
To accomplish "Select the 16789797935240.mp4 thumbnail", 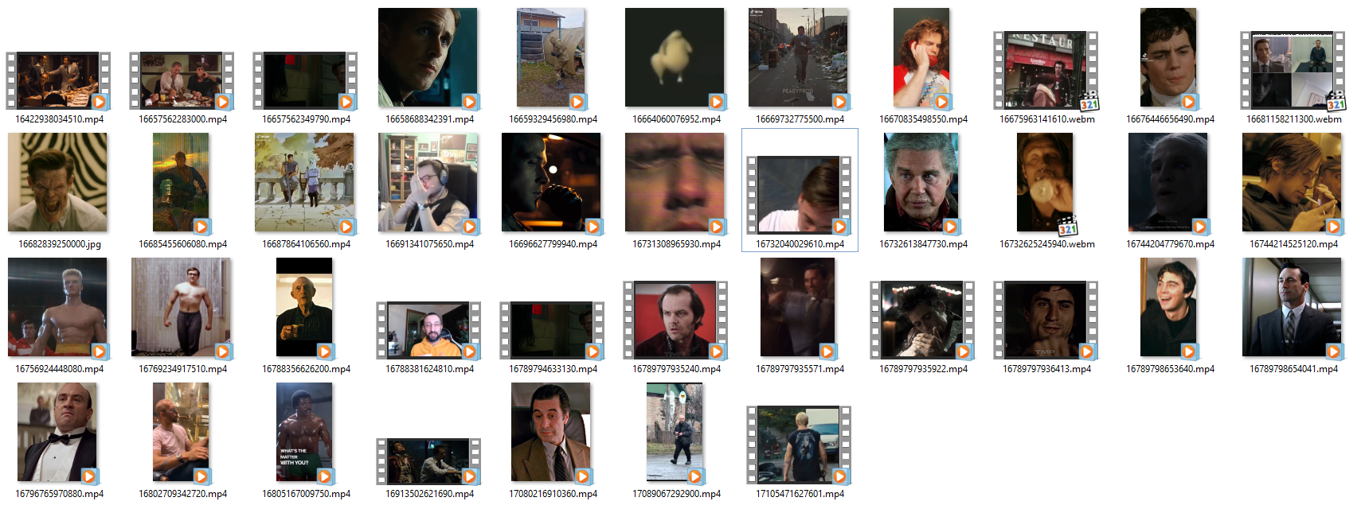I will (675, 320).
